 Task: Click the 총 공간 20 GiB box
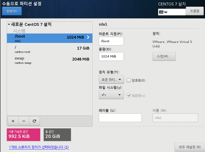click(57, 135)
